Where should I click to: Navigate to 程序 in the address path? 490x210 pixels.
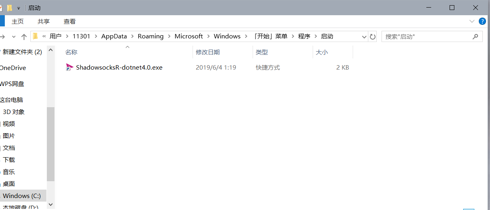(304, 36)
